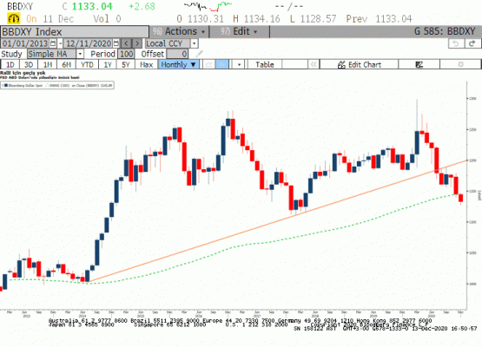Select the 1Y range tab

(x=108, y=64)
